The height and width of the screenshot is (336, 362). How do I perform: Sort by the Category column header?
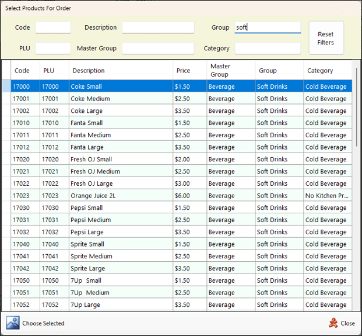point(328,70)
